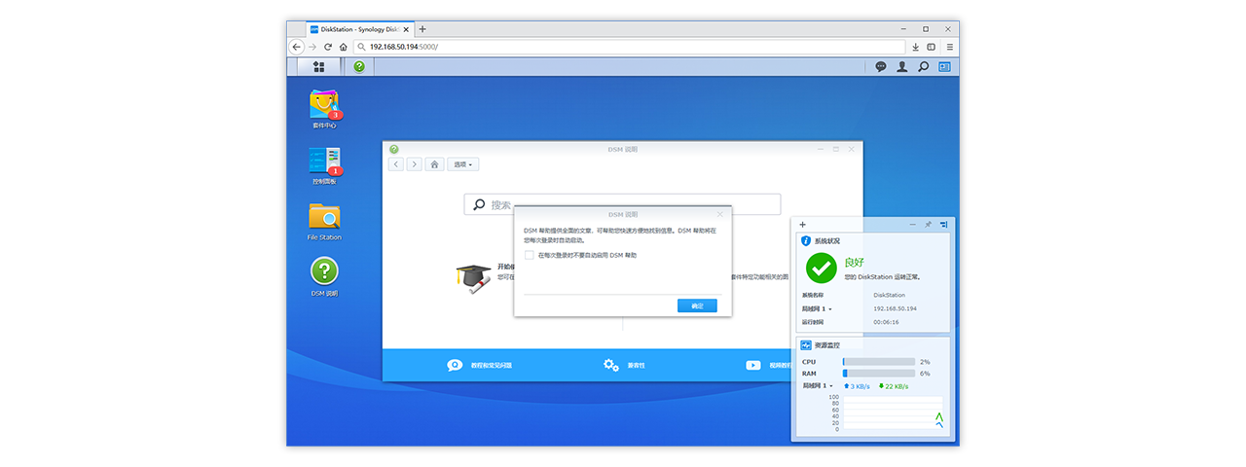Click the graduation cap getting-started icon

pos(472,277)
